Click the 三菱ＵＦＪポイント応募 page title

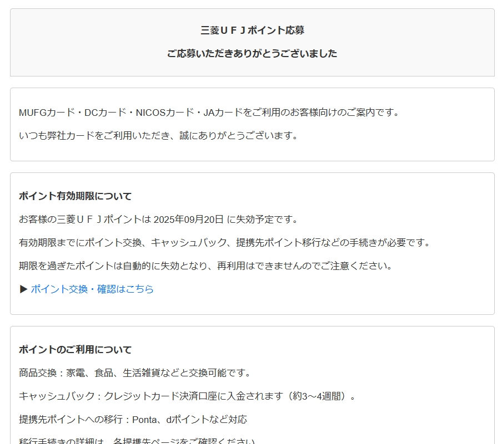252,30
